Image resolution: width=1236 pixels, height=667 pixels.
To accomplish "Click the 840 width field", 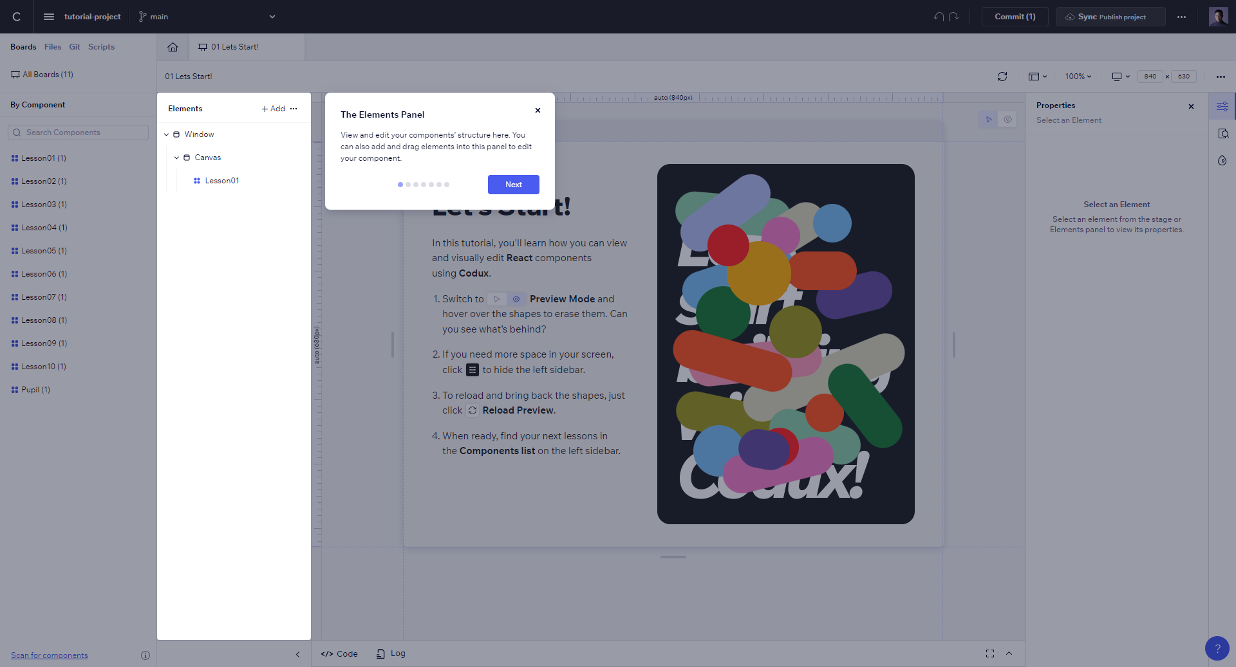I will (1150, 77).
